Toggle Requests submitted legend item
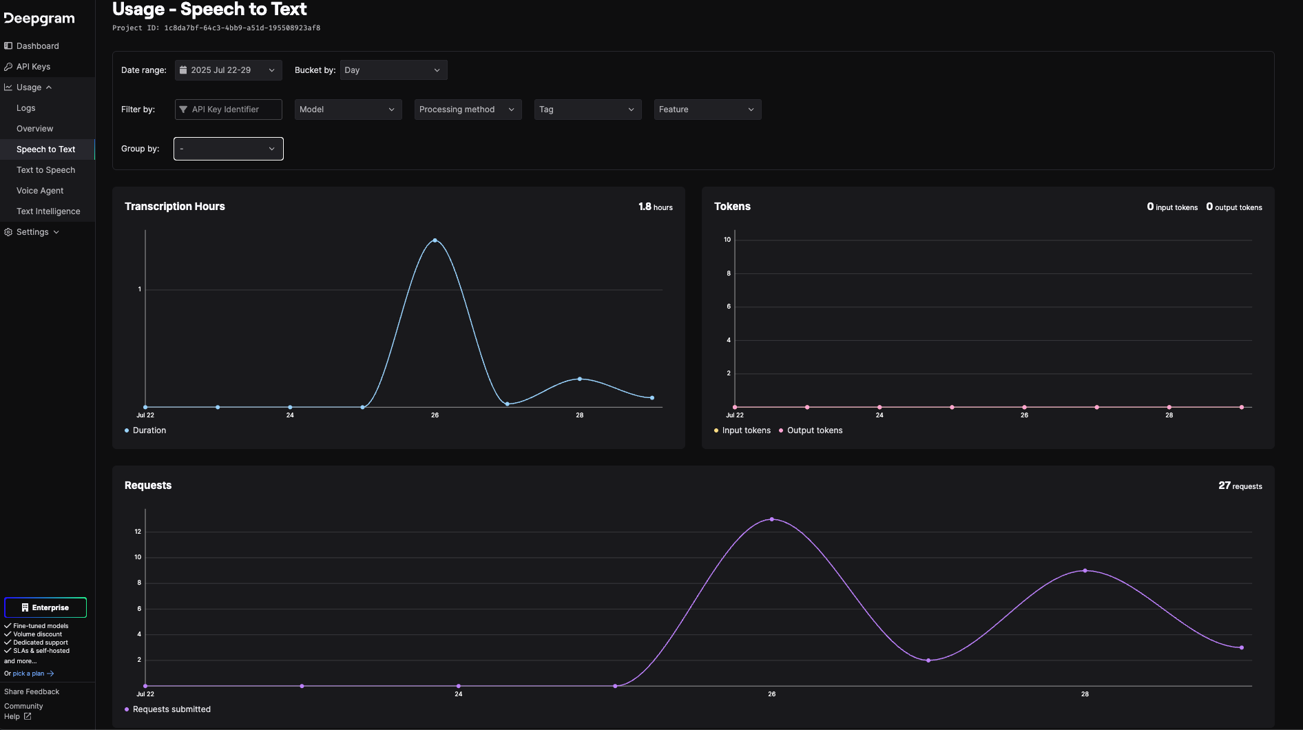The height and width of the screenshot is (730, 1303). tap(167, 709)
